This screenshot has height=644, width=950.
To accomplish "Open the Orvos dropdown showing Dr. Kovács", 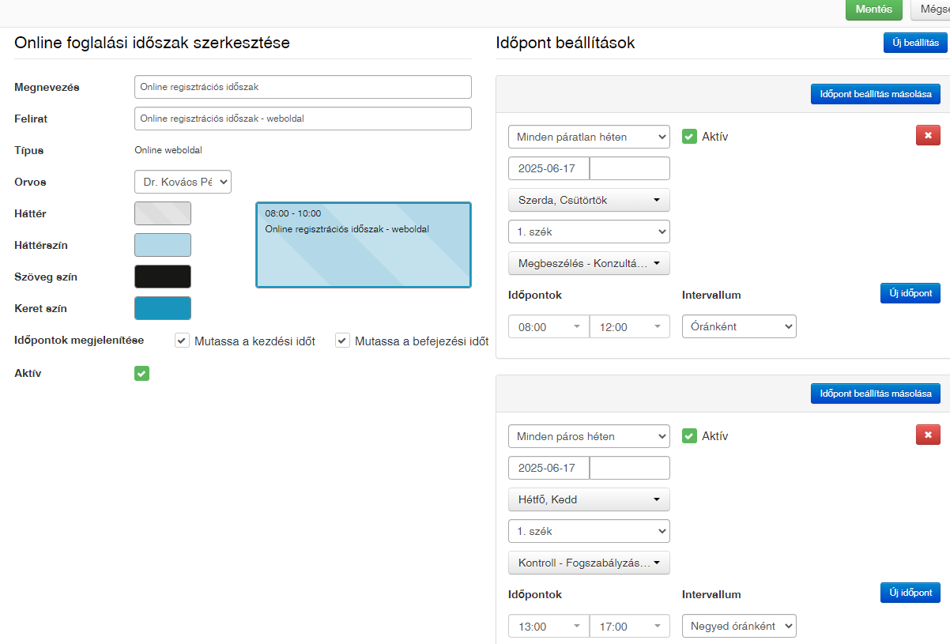I will (x=183, y=182).
